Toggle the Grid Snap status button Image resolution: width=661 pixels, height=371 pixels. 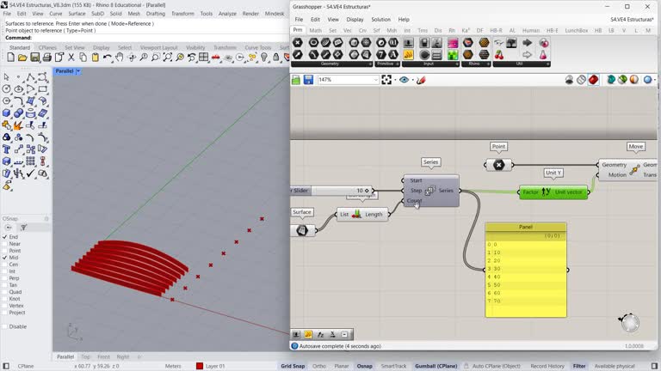point(293,366)
